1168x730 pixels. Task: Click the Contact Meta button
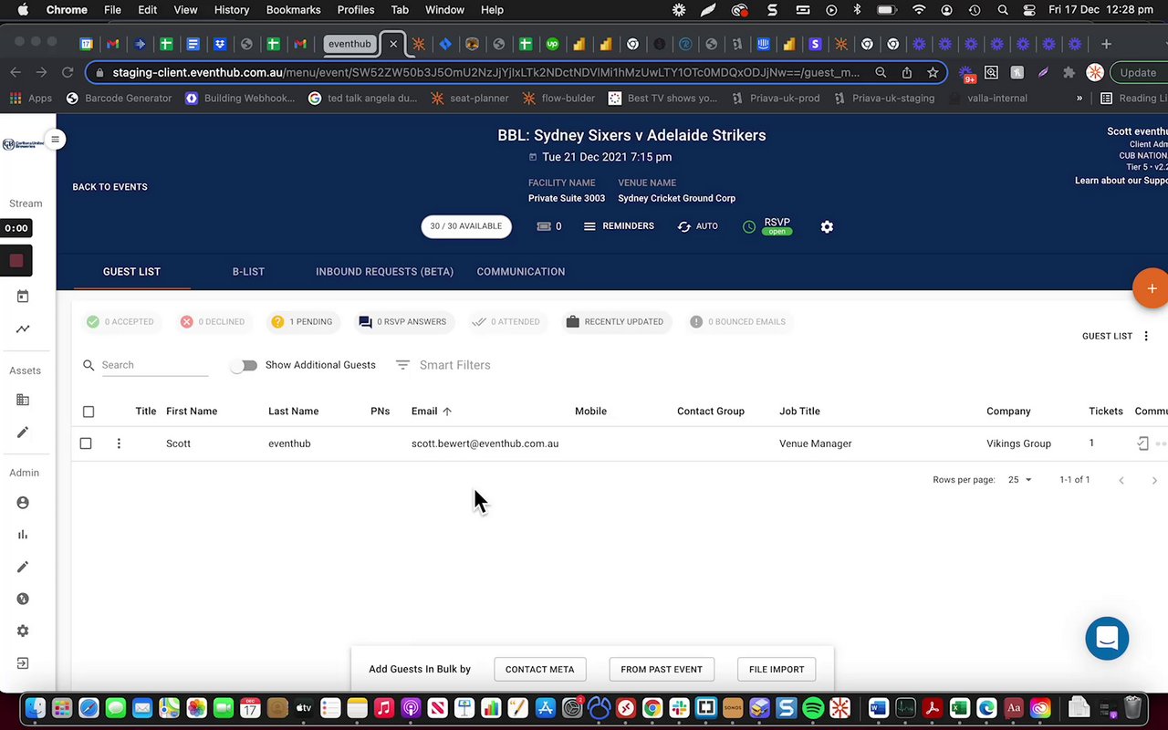(x=540, y=669)
